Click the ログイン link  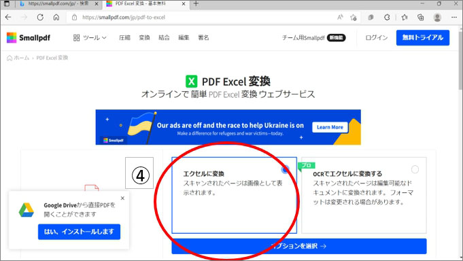pos(377,38)
